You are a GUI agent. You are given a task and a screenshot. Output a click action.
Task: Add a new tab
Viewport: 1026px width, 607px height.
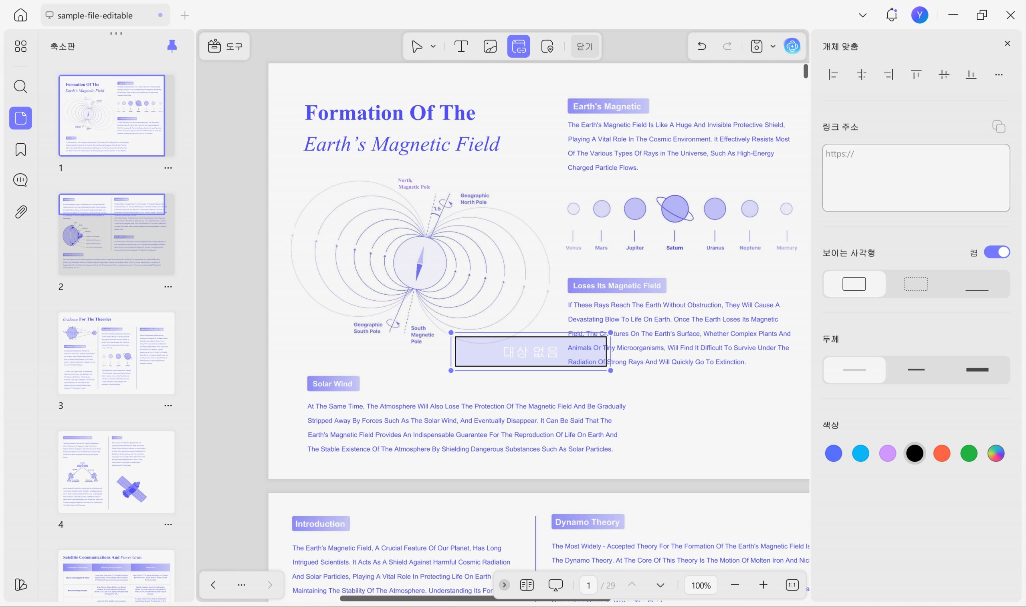pyautogui.click(x=185, y=16)
